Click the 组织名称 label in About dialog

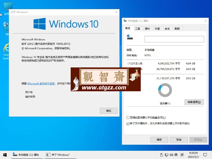30,97
